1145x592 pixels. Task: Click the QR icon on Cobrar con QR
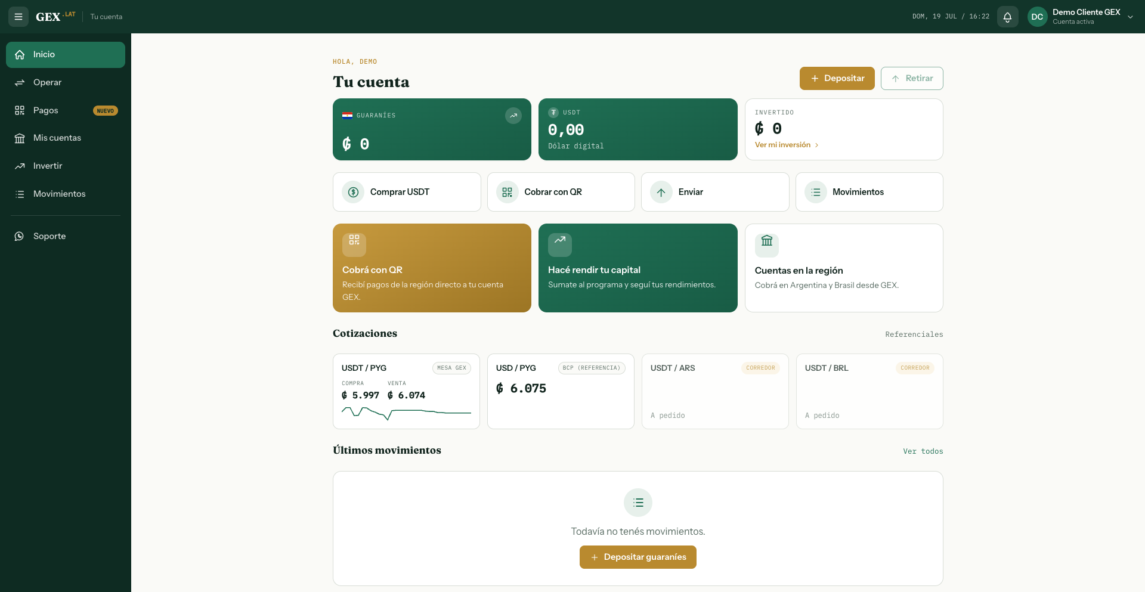[x=507, y=192]
